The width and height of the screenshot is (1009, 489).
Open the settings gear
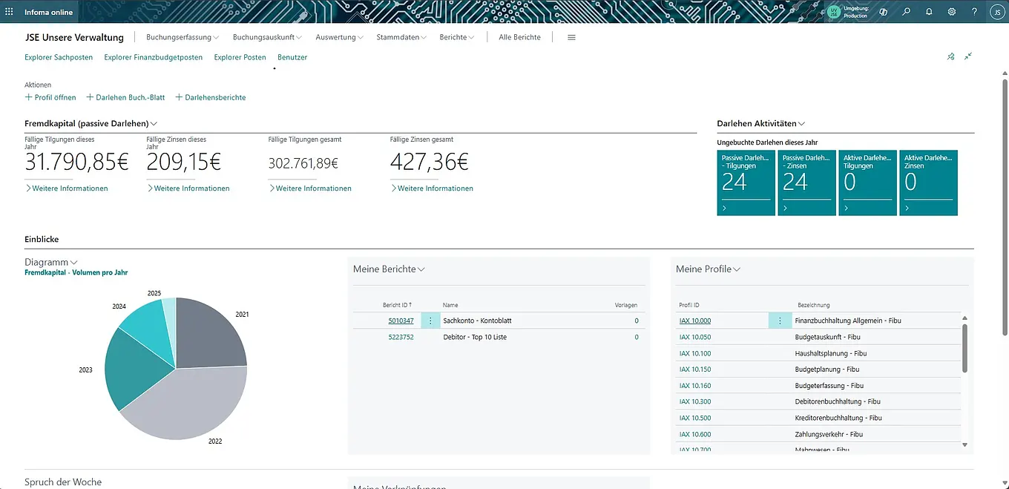coord(952,12)
